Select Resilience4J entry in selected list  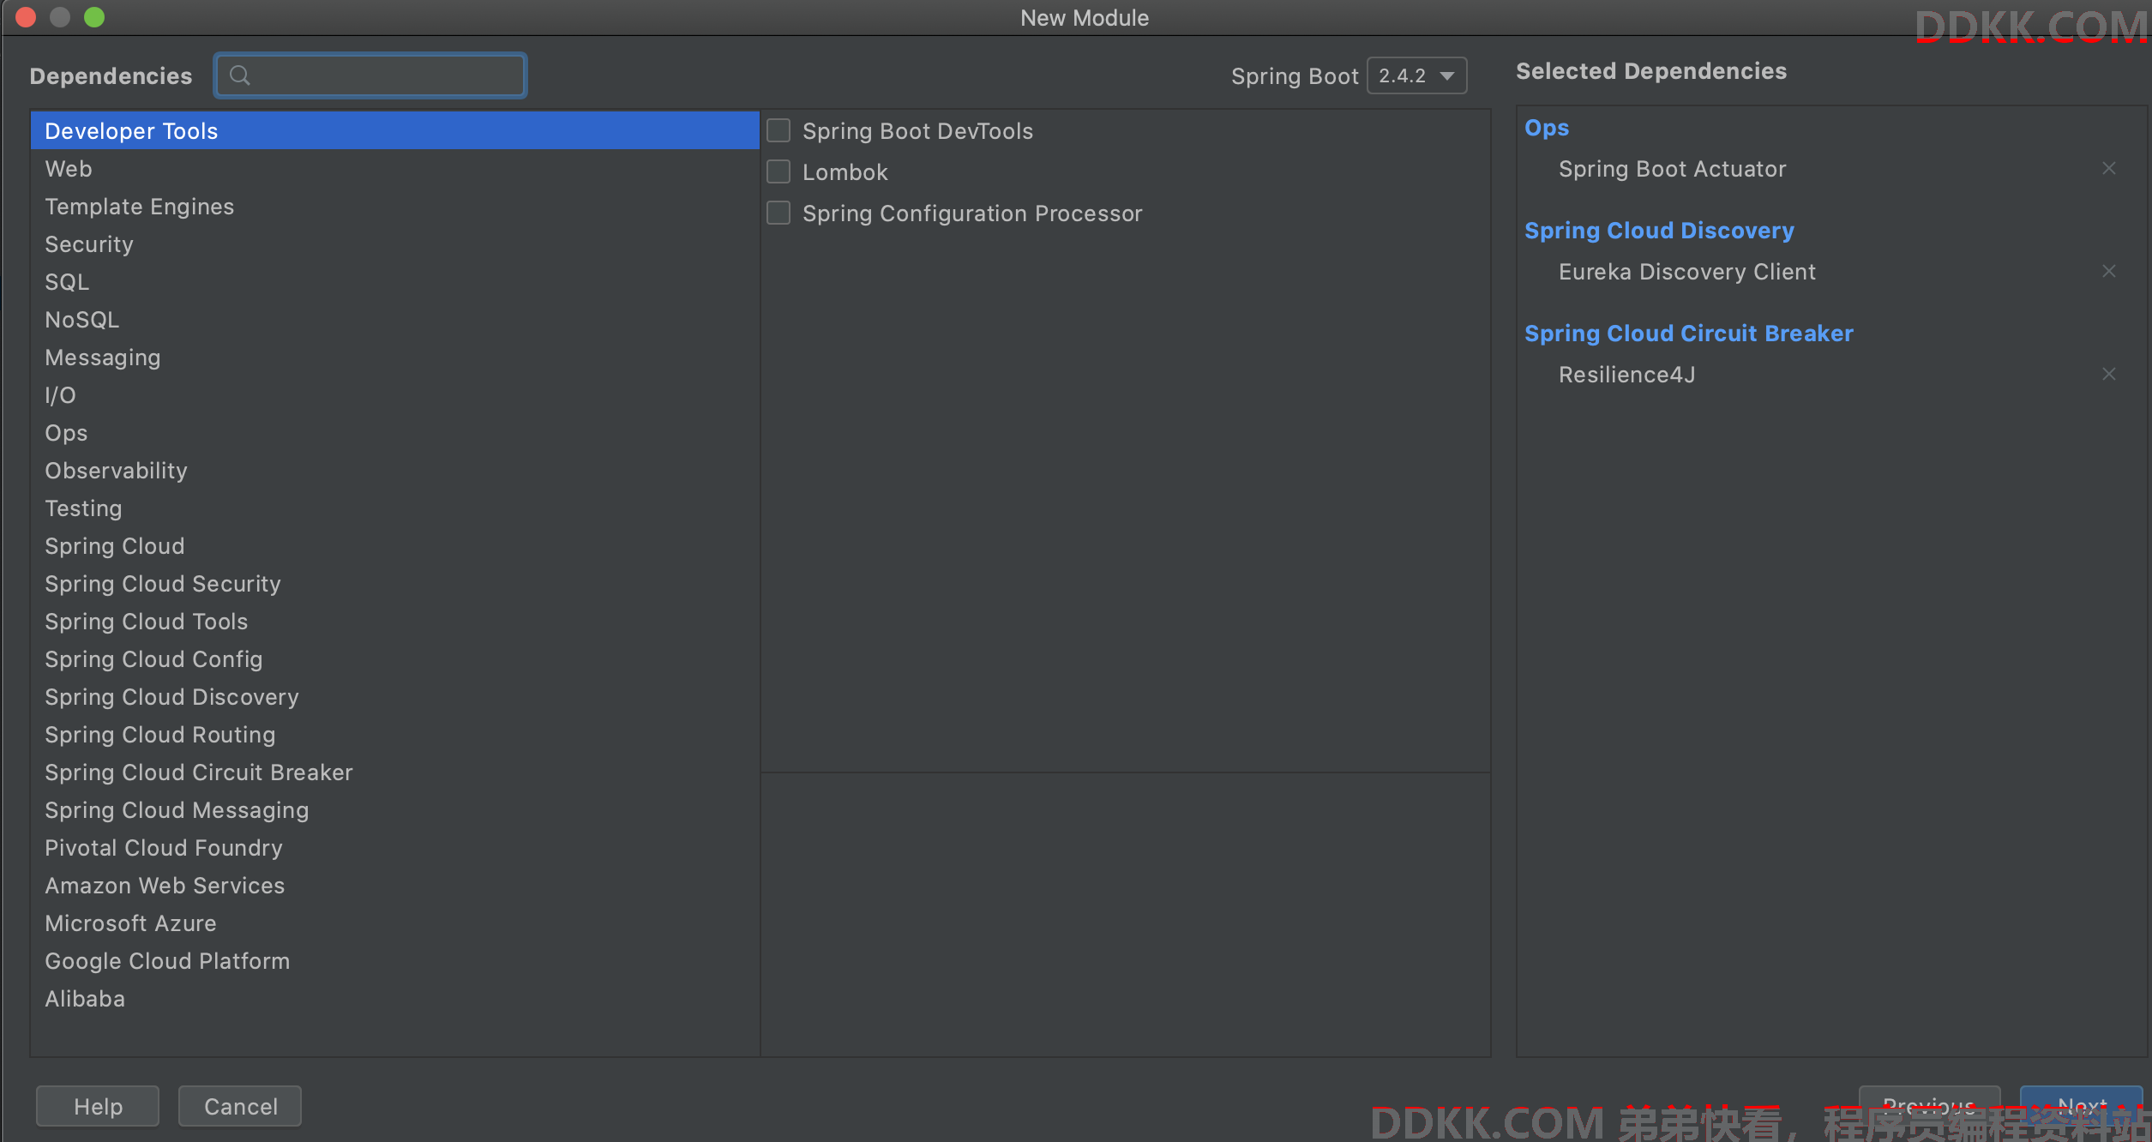pyautogui.click(x=1626, y=374)
